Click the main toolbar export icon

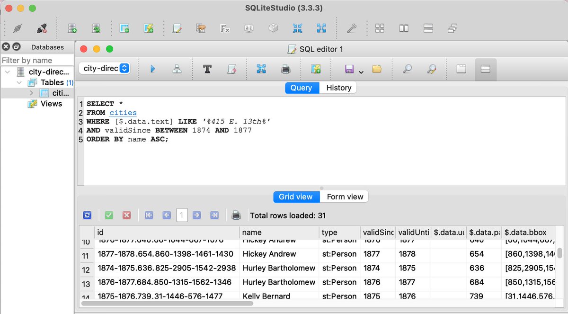[321, 28]
